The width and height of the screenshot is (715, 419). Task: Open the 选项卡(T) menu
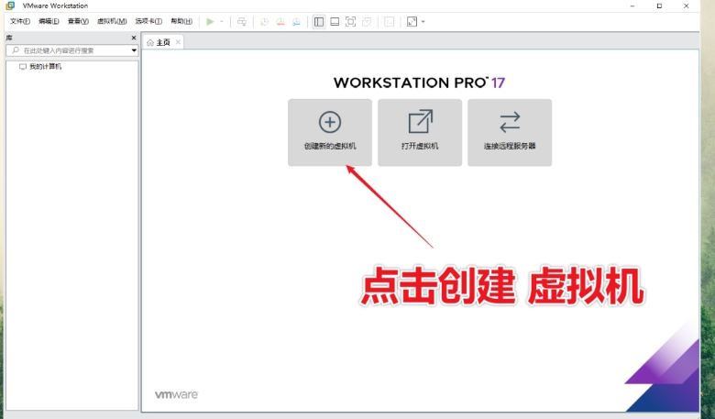[148, 21]
